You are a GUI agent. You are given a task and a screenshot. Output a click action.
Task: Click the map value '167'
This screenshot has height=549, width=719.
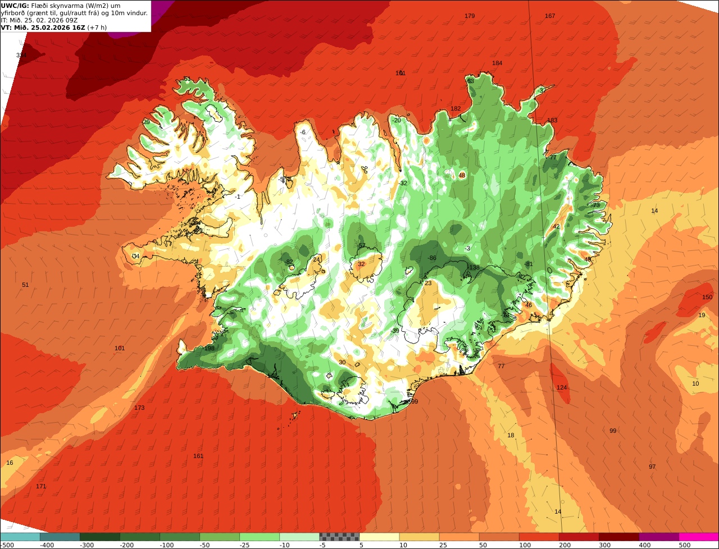(x=550, y=16)
